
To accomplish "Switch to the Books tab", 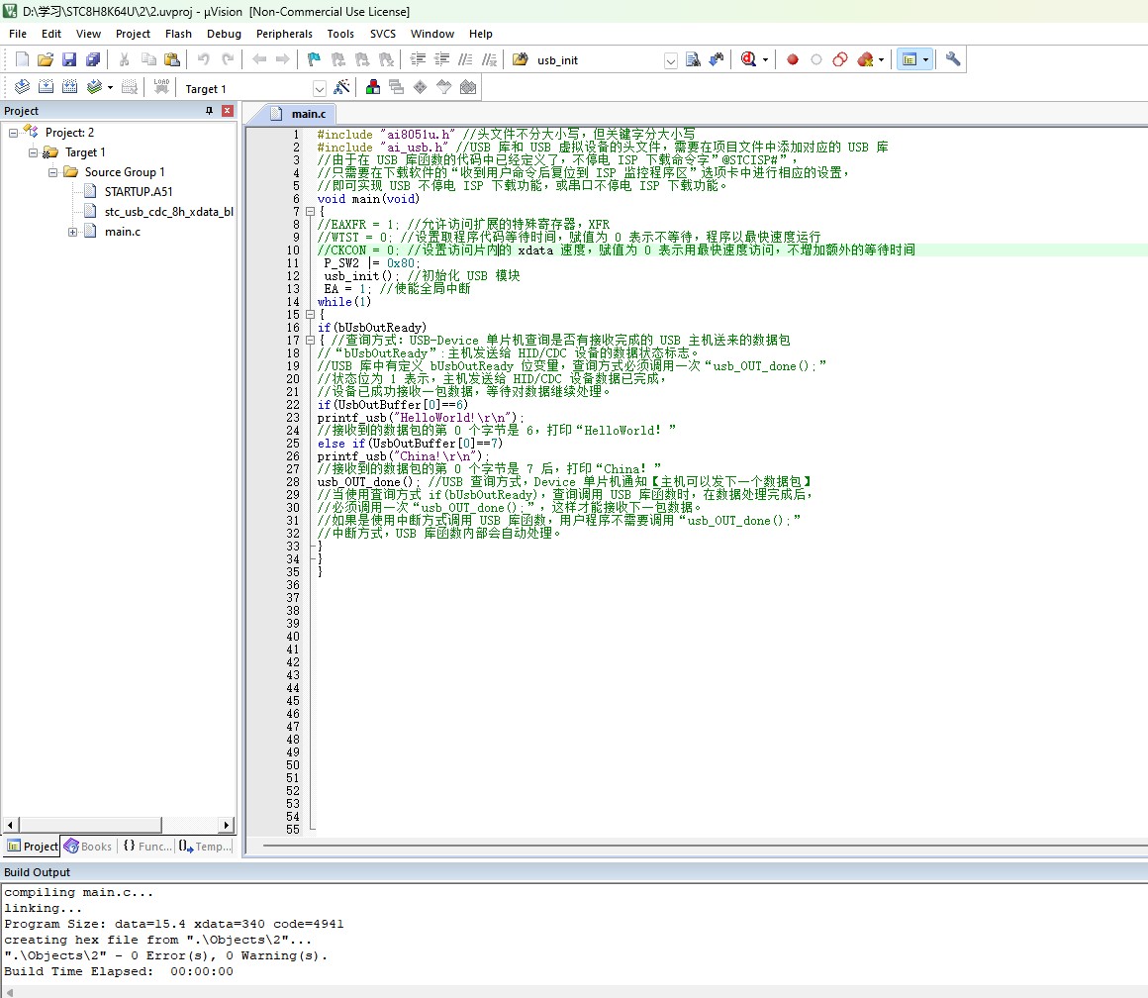I will coord(89,846).
